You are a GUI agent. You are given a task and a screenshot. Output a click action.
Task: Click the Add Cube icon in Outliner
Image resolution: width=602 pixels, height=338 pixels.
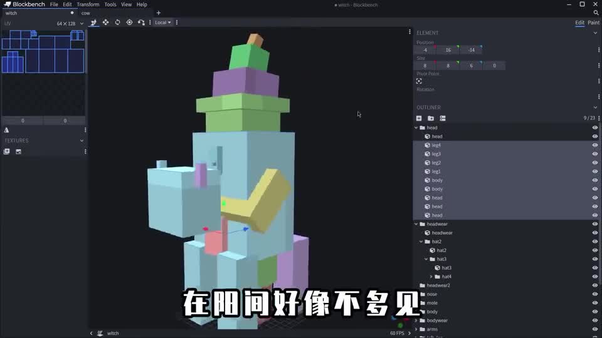click(419, 118)
